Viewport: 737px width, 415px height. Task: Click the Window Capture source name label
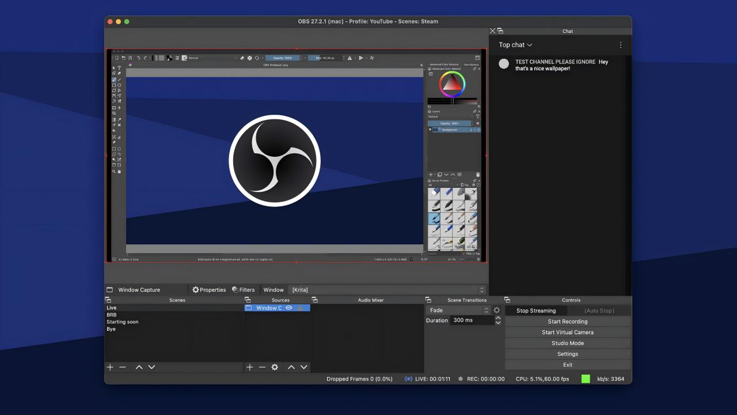pos(139,290)
